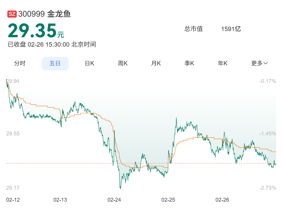This screenshot has width=282, height=211.
Task: Select the 季K quarterly tab
Action: (189, 63)
